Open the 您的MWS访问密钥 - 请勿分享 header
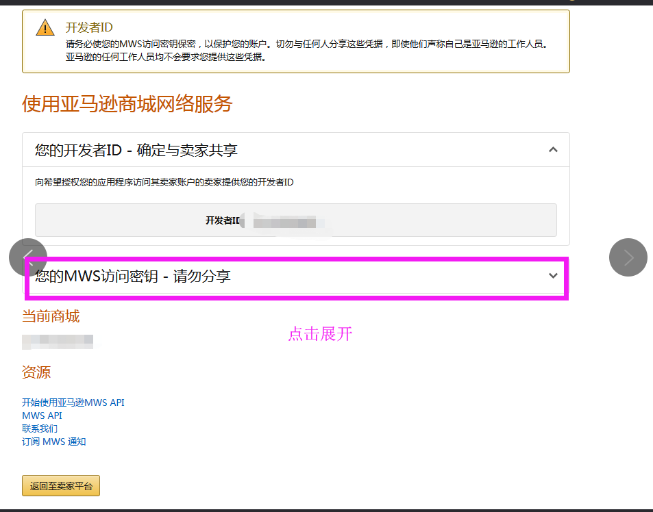 point(296,276)
